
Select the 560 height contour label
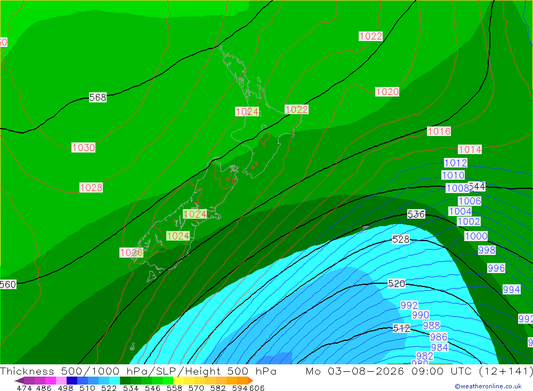tap(8, 284)
